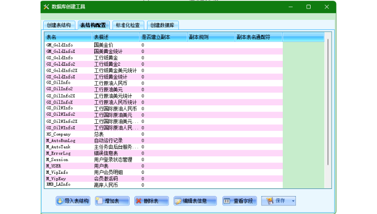Select the M_AutoTask row

pos(164,147)
